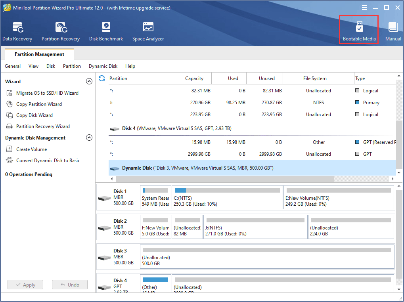
Task: Launch Partition Recovery tool
Action: point(61,32)
